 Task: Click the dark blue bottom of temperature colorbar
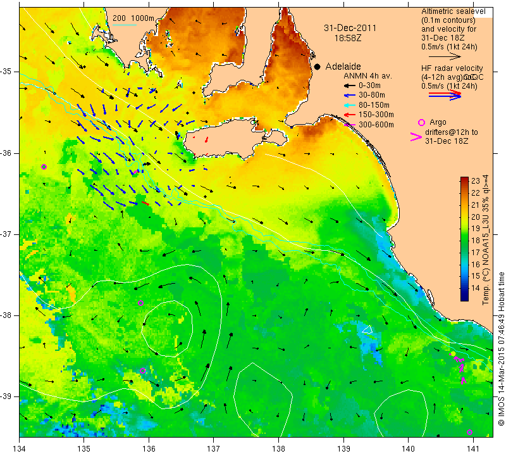coord(464,298)
